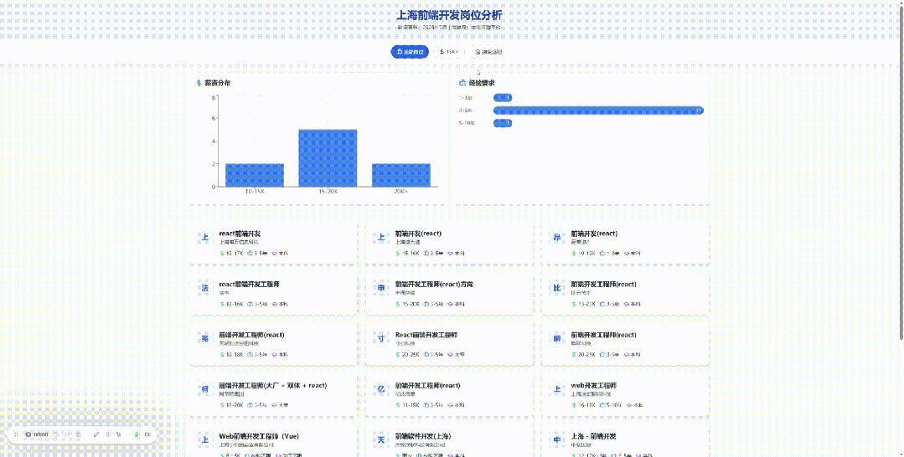Click 中 avatar on 上海 - 前端开发 card
The image size is (904, 457).
click(557, 440)
